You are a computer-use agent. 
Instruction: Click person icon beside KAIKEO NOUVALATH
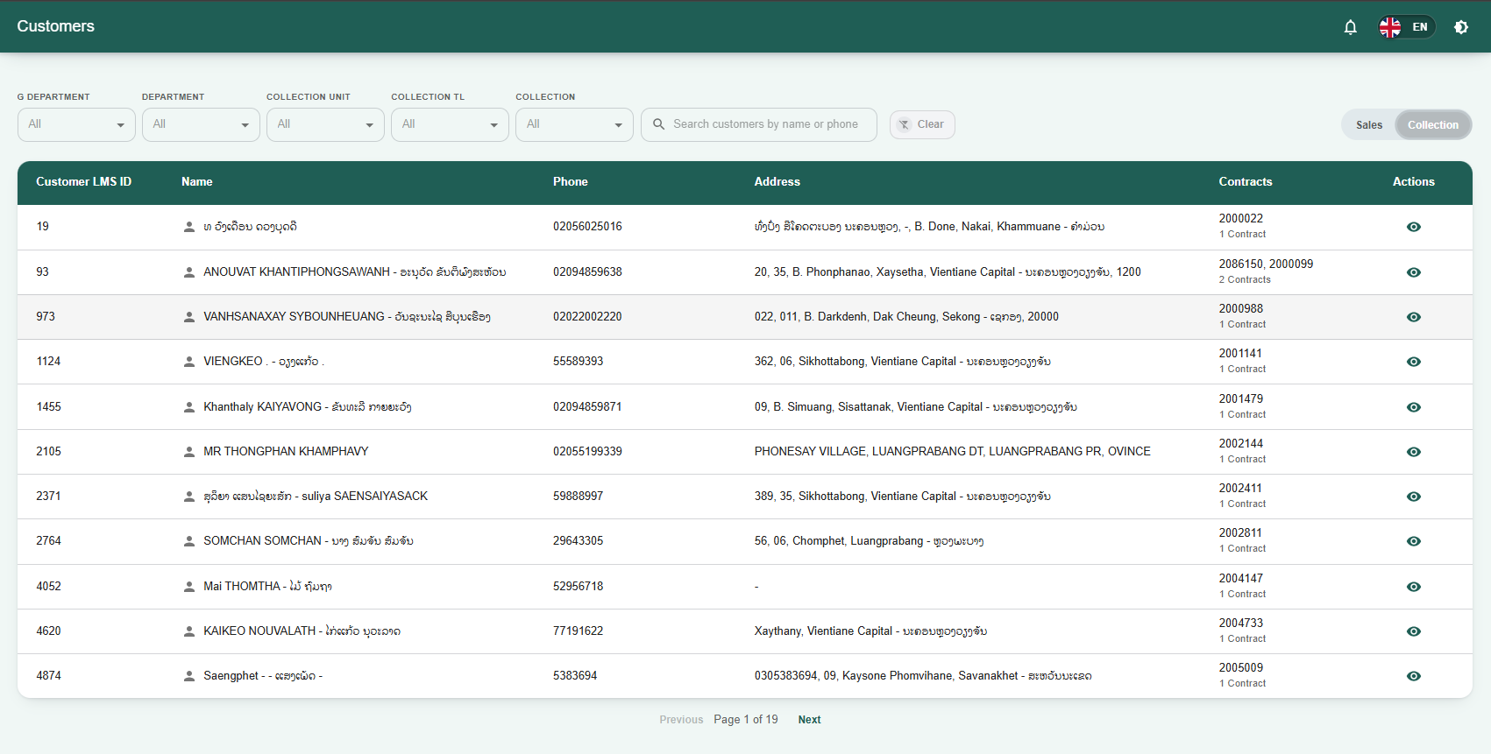pyautogui.click(x=189, y=631)
